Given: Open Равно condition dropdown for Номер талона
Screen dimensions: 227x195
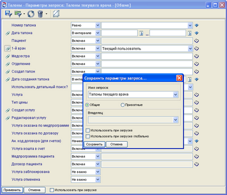Looking at the screenshot, I should point(98,25).
